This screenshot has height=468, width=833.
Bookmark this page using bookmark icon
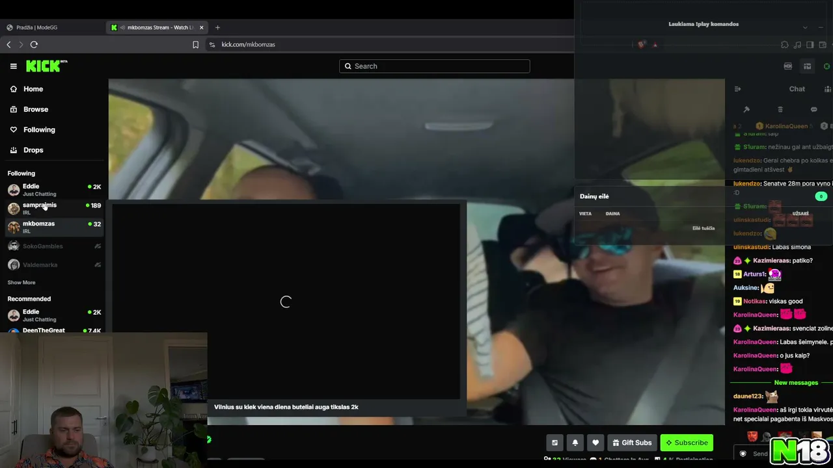tap(195, 44)
